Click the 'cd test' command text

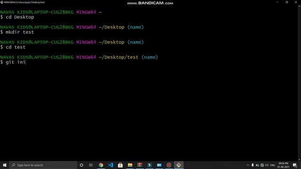pyautogui.click(x=16, y=47)
